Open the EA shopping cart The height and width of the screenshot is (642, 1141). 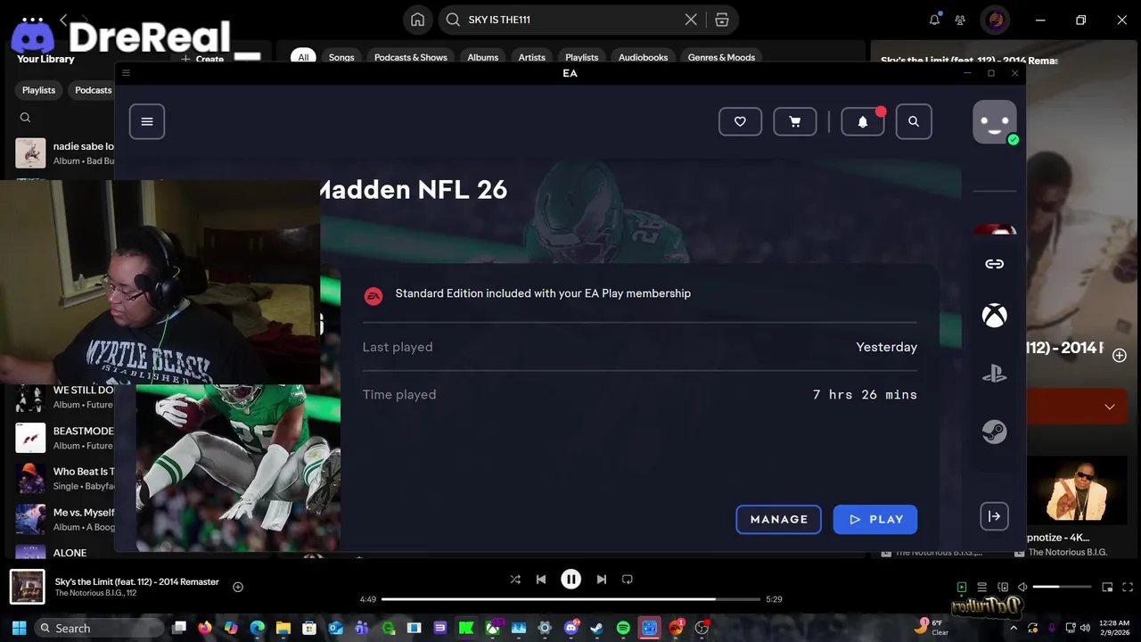tap(795, 121)
